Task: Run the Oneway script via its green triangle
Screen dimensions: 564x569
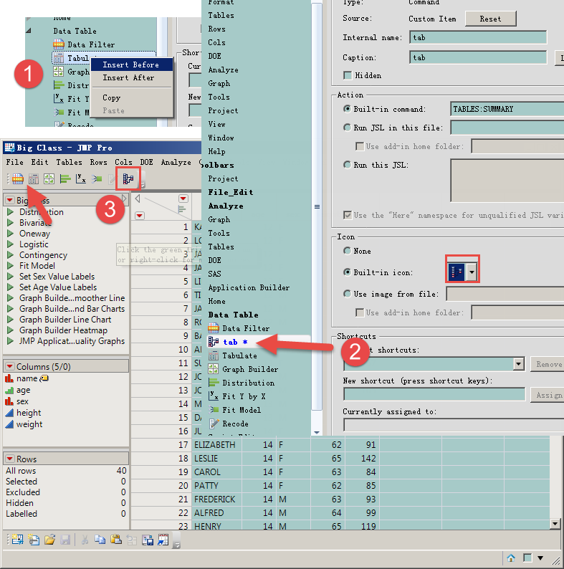Action: 11,234
